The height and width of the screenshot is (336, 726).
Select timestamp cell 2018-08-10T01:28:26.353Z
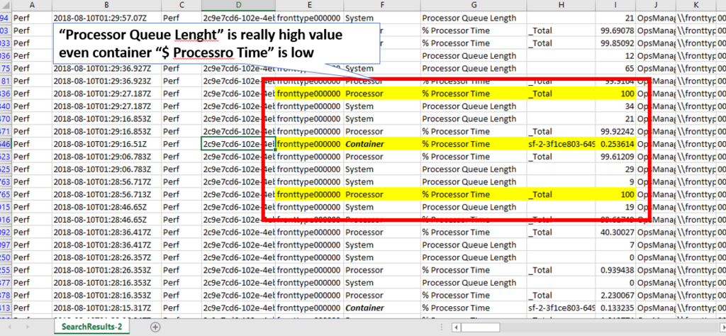pyautogui.click(x=107, y=270)
